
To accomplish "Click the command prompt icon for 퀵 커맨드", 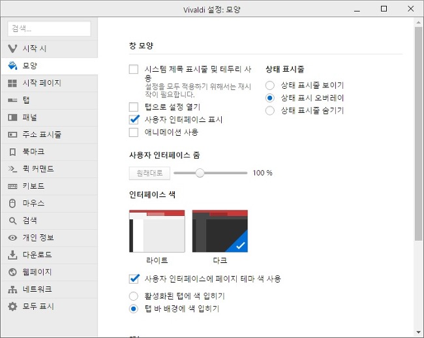I will pos(12,169).
